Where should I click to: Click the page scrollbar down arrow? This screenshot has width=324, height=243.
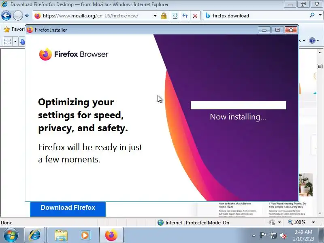point(320,213)
